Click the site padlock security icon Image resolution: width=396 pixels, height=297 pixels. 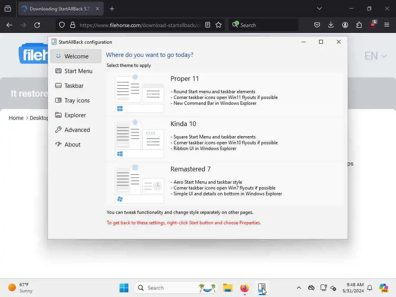[x=73, y=25]
